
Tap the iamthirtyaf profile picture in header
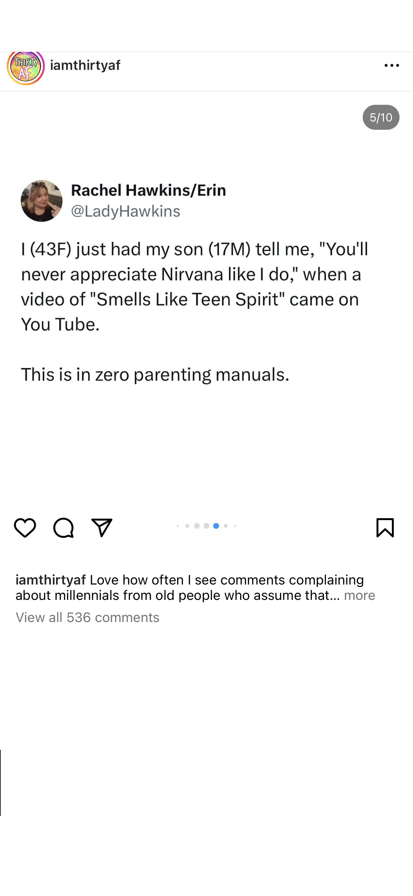(x=26, y=67)
